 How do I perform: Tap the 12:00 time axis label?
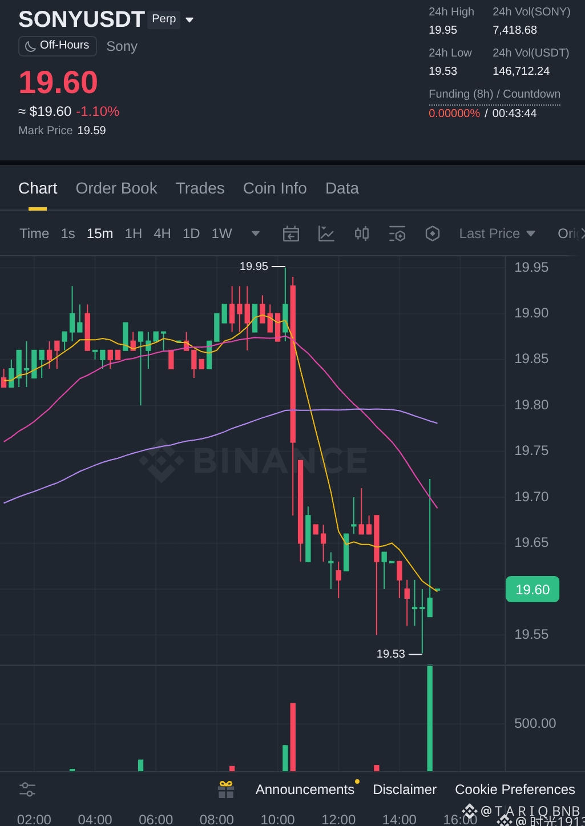tap(338, 819)
